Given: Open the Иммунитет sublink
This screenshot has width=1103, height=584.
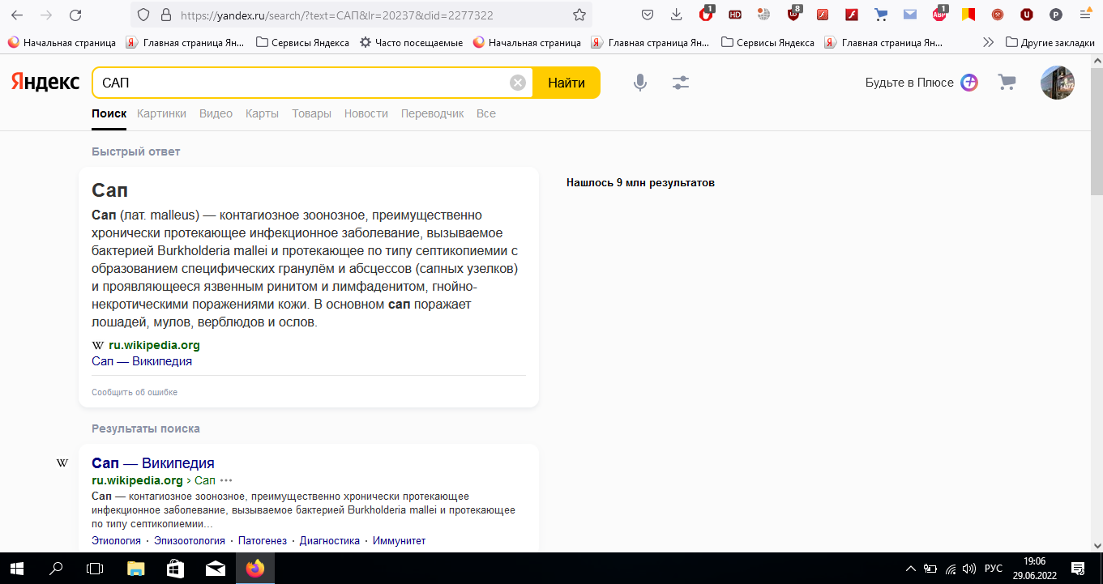Looking at the screenshot, I should coord(399,540).
